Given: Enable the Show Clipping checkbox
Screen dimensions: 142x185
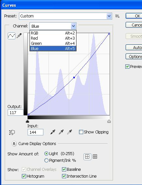Looking at the screenshot, I should pos(81,132).
